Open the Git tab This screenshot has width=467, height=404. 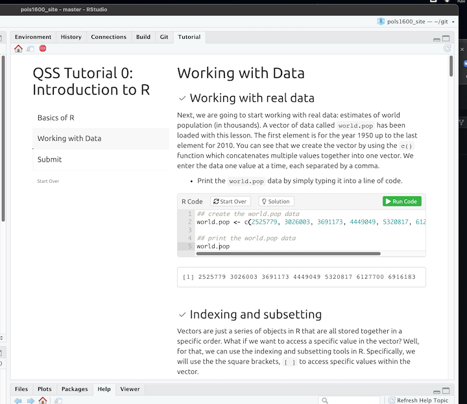(x=164, y=37)
